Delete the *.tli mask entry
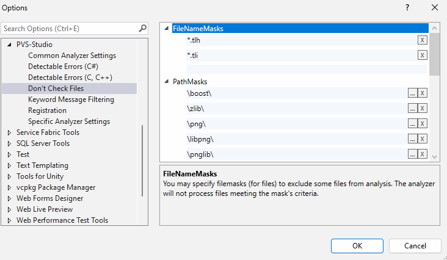Image resolution: width=447 pixels, height=260 pixels. click(x=422, y=55)
